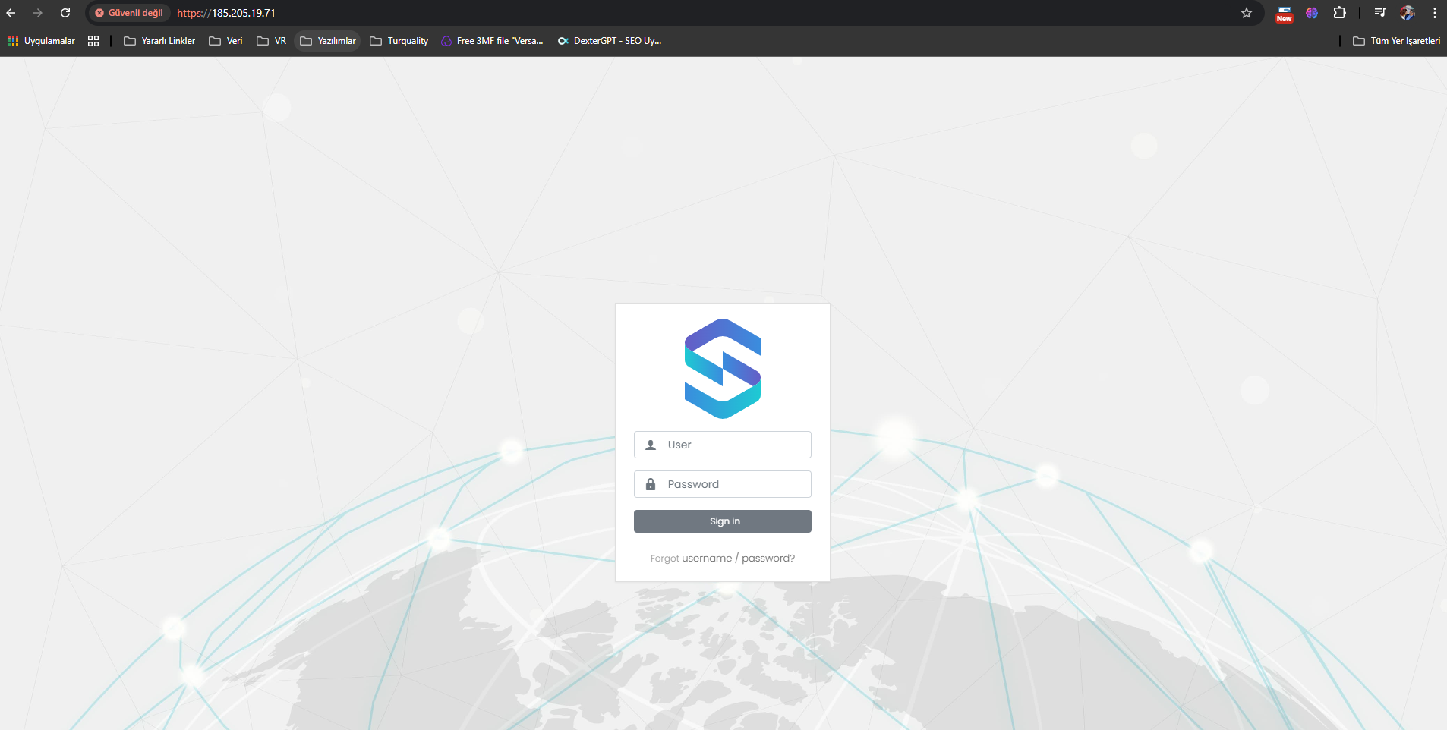The height and width of the screenshot is (730, 1447).
Task: Expand the Yazılımlar bookmark folder
Action: (328, 41)
